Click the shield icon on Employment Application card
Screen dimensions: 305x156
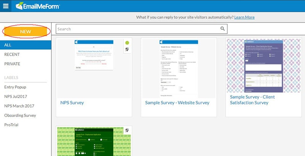click(127, 130)
